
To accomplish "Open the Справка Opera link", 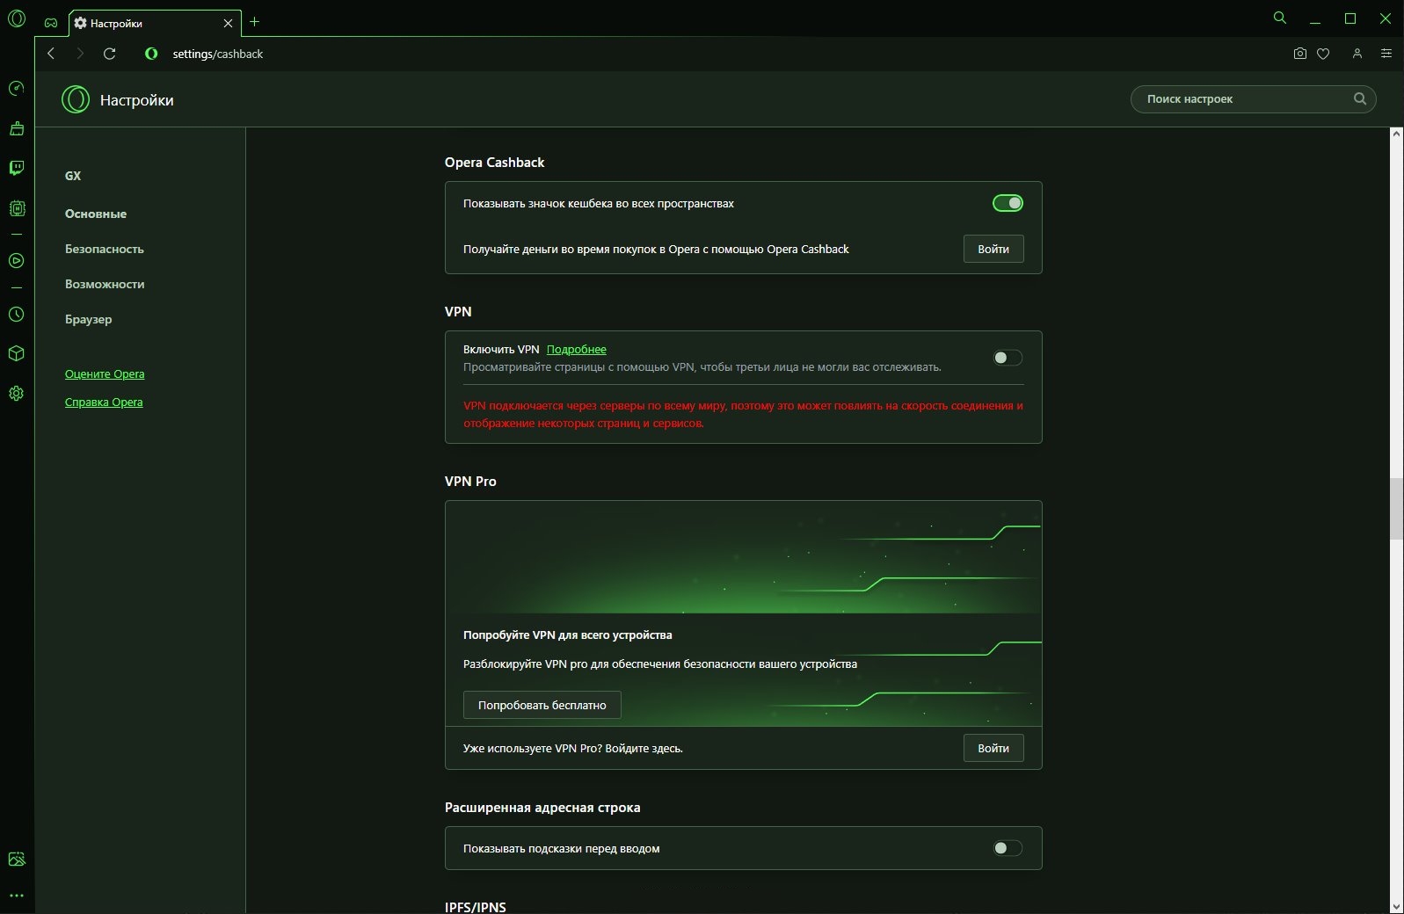I will click(x=104, y=402).
